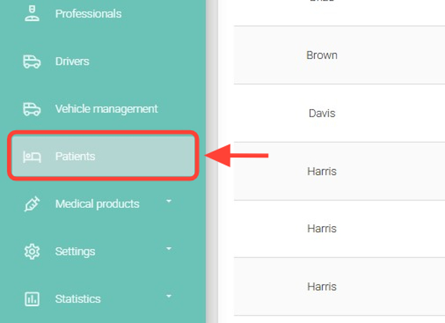This screenshot has height=323, width=445.
Task: Select the Brown row in the table
Action: pyautogui.click(x=322, y=56)
